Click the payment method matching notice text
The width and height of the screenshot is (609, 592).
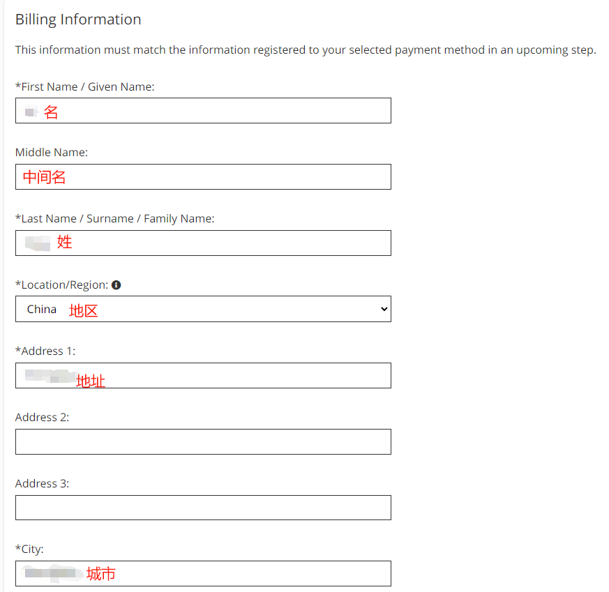pos(306,50)
